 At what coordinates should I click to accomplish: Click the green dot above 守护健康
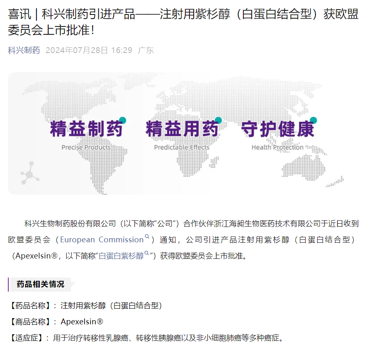[x=314, y=120]
